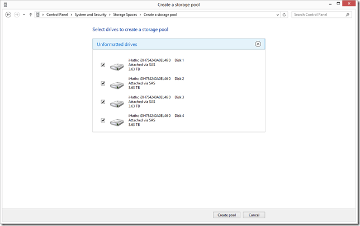The width and height of the screenshot is (360, 226).
Task: Click the Refresh icon in address bar
Action: pos(285,15)
